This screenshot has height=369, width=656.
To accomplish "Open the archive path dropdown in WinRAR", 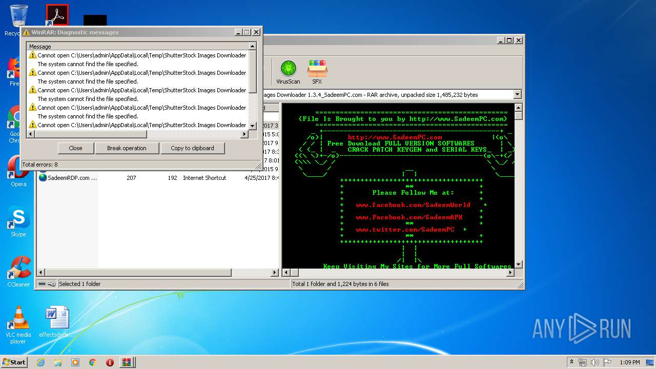I will [517, 94].
